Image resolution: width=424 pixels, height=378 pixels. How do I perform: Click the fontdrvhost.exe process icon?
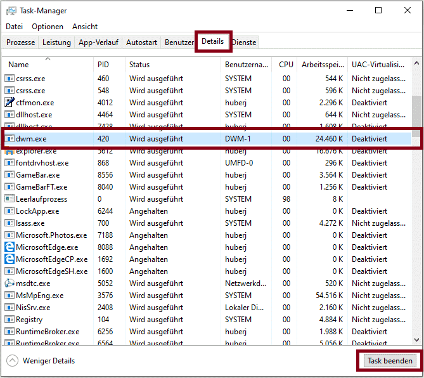10,162
